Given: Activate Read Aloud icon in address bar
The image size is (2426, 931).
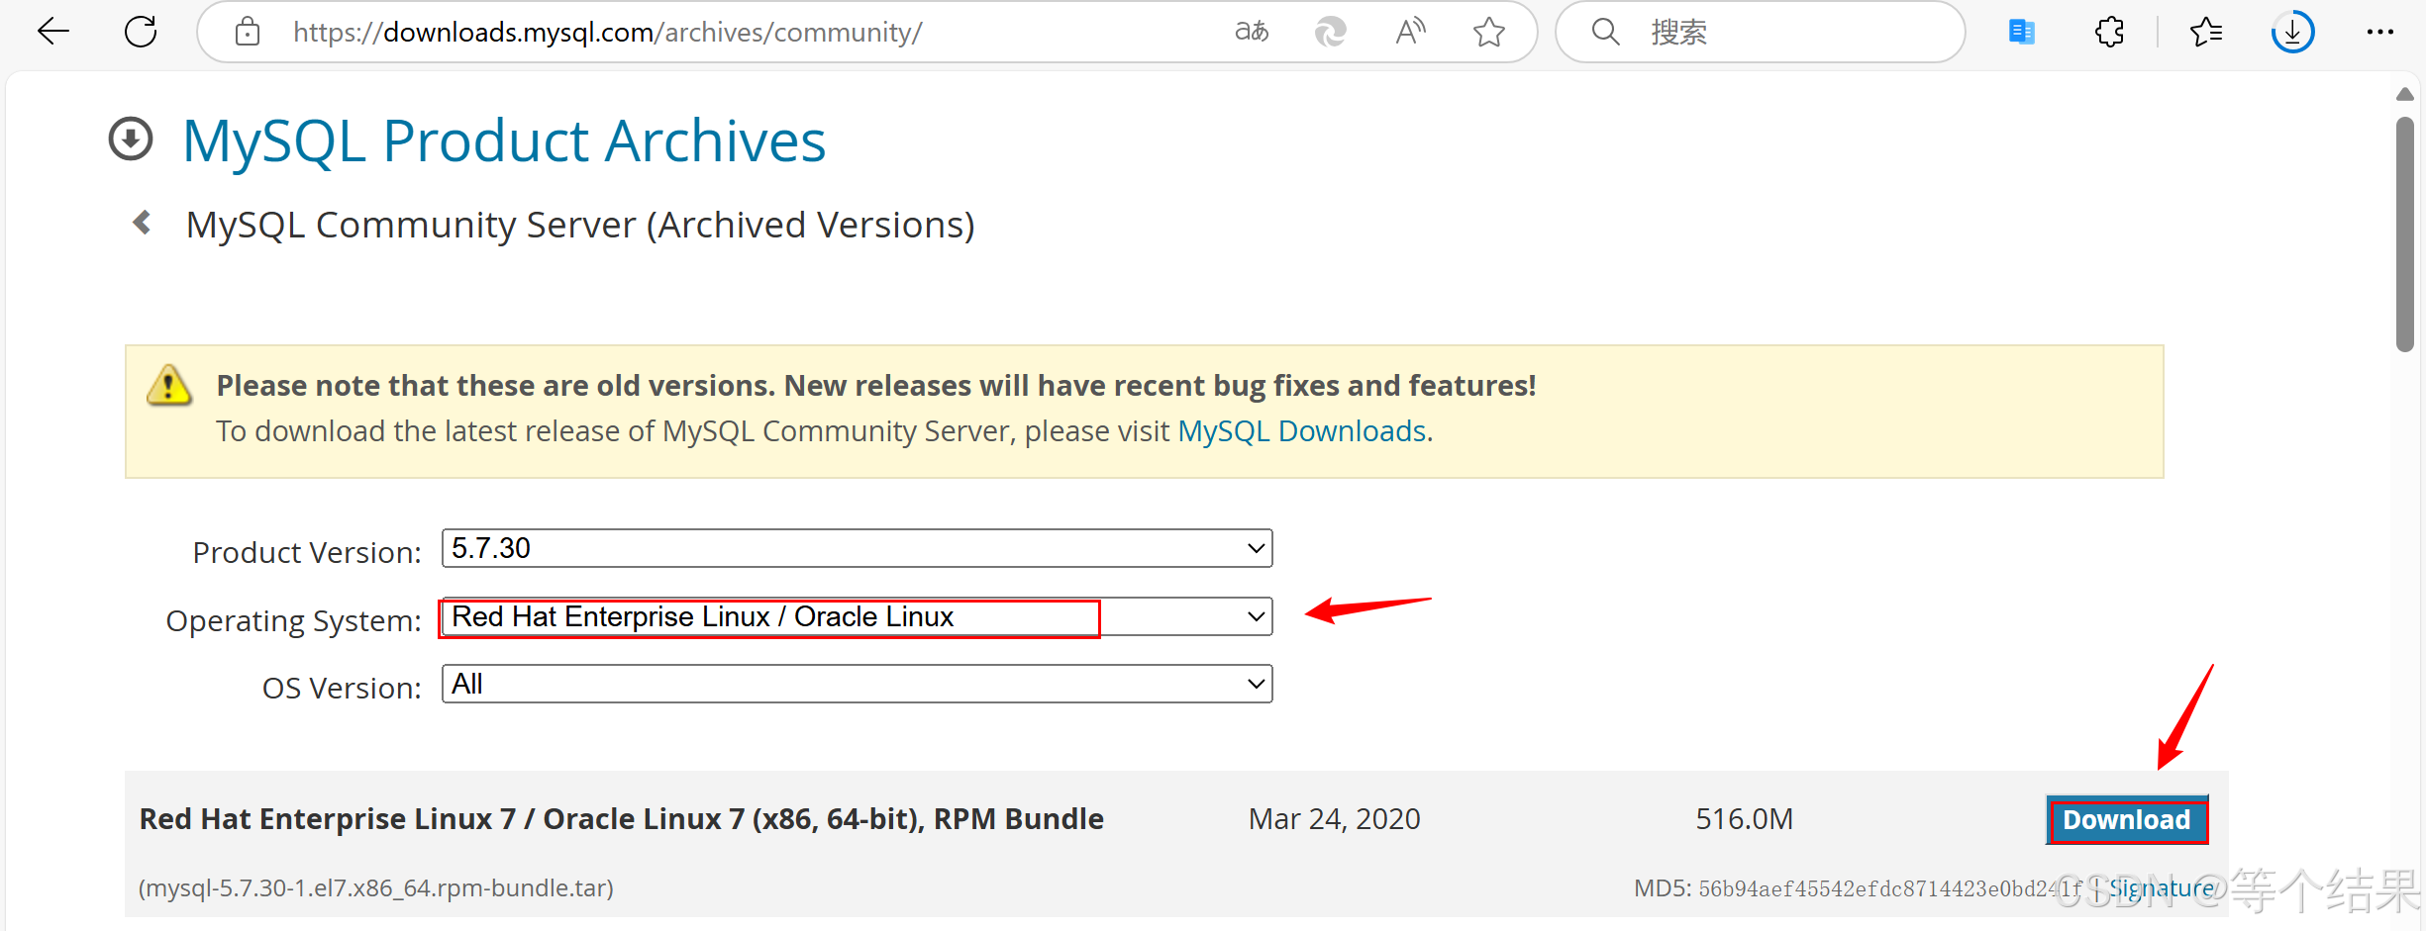Looking at the screenshot, I should (x=1410, y=32).
